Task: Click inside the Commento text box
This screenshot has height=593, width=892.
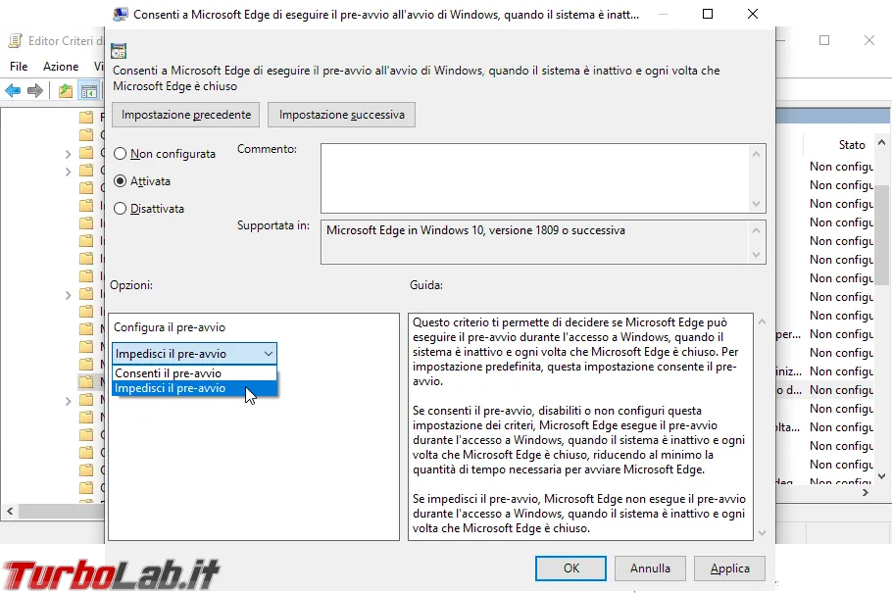Action: tap(535, 178)
